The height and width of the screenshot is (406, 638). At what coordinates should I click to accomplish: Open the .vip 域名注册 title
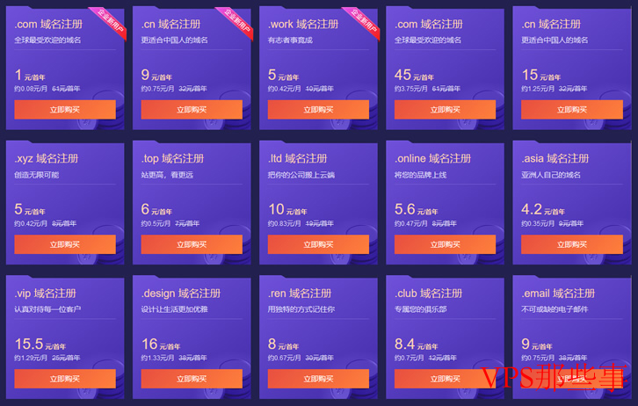[x=46, y=294]
